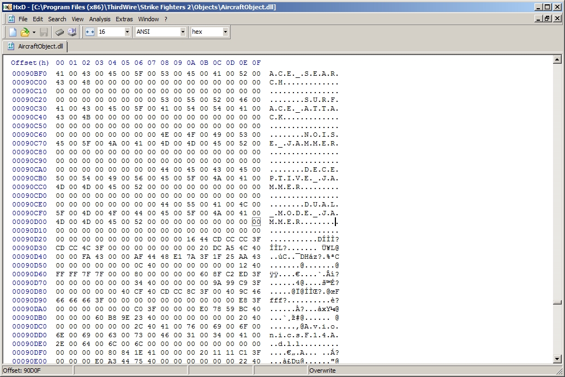Open disk with the drive icon
This screenshot has height=377, width=565.
(72, 32)
